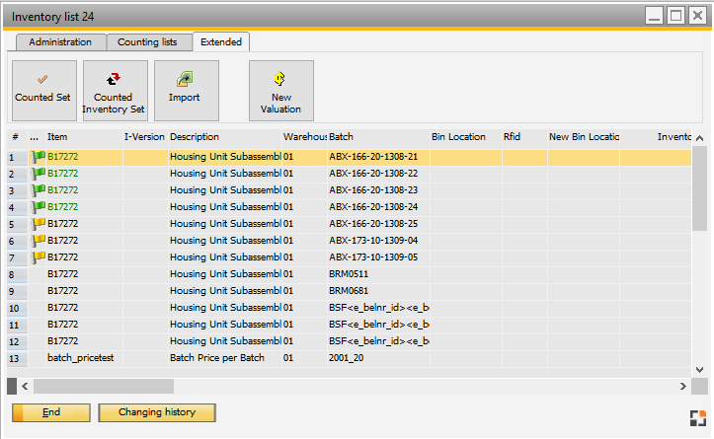Open the Counting lists tab

tap(147, 42)
